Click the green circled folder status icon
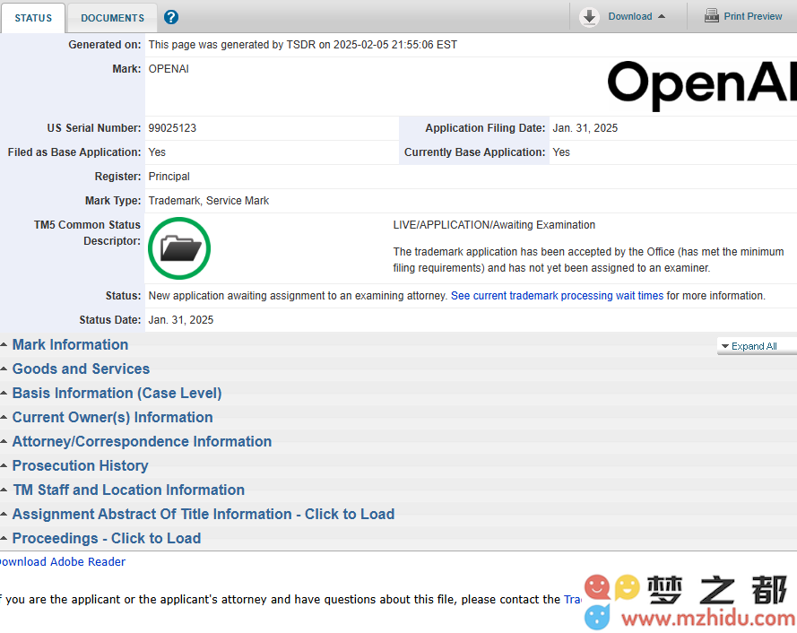 tap(179, 247)
